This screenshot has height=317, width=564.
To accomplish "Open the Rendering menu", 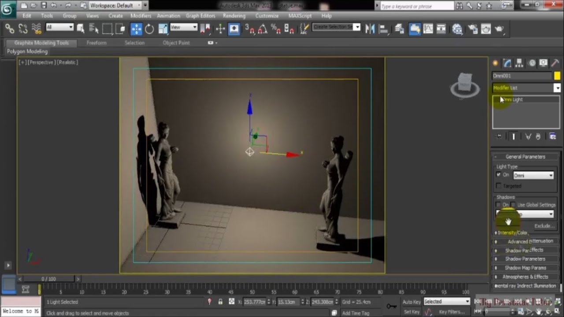I will tap(234, 15).
